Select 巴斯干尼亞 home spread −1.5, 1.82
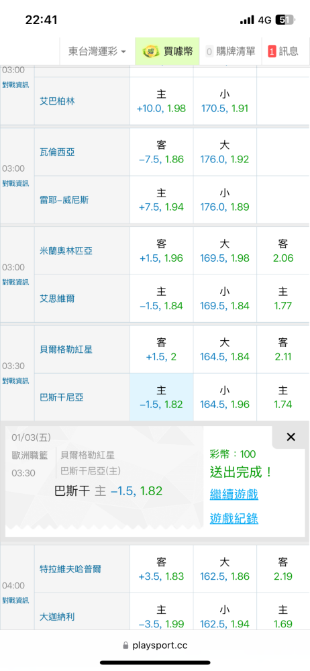 click(x=162, y=397)
